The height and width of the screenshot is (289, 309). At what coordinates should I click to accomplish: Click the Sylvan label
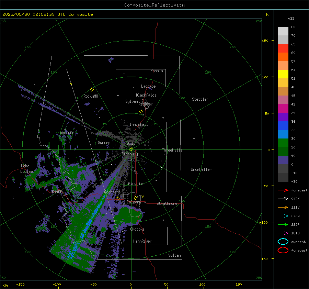[x=131, y=101]
